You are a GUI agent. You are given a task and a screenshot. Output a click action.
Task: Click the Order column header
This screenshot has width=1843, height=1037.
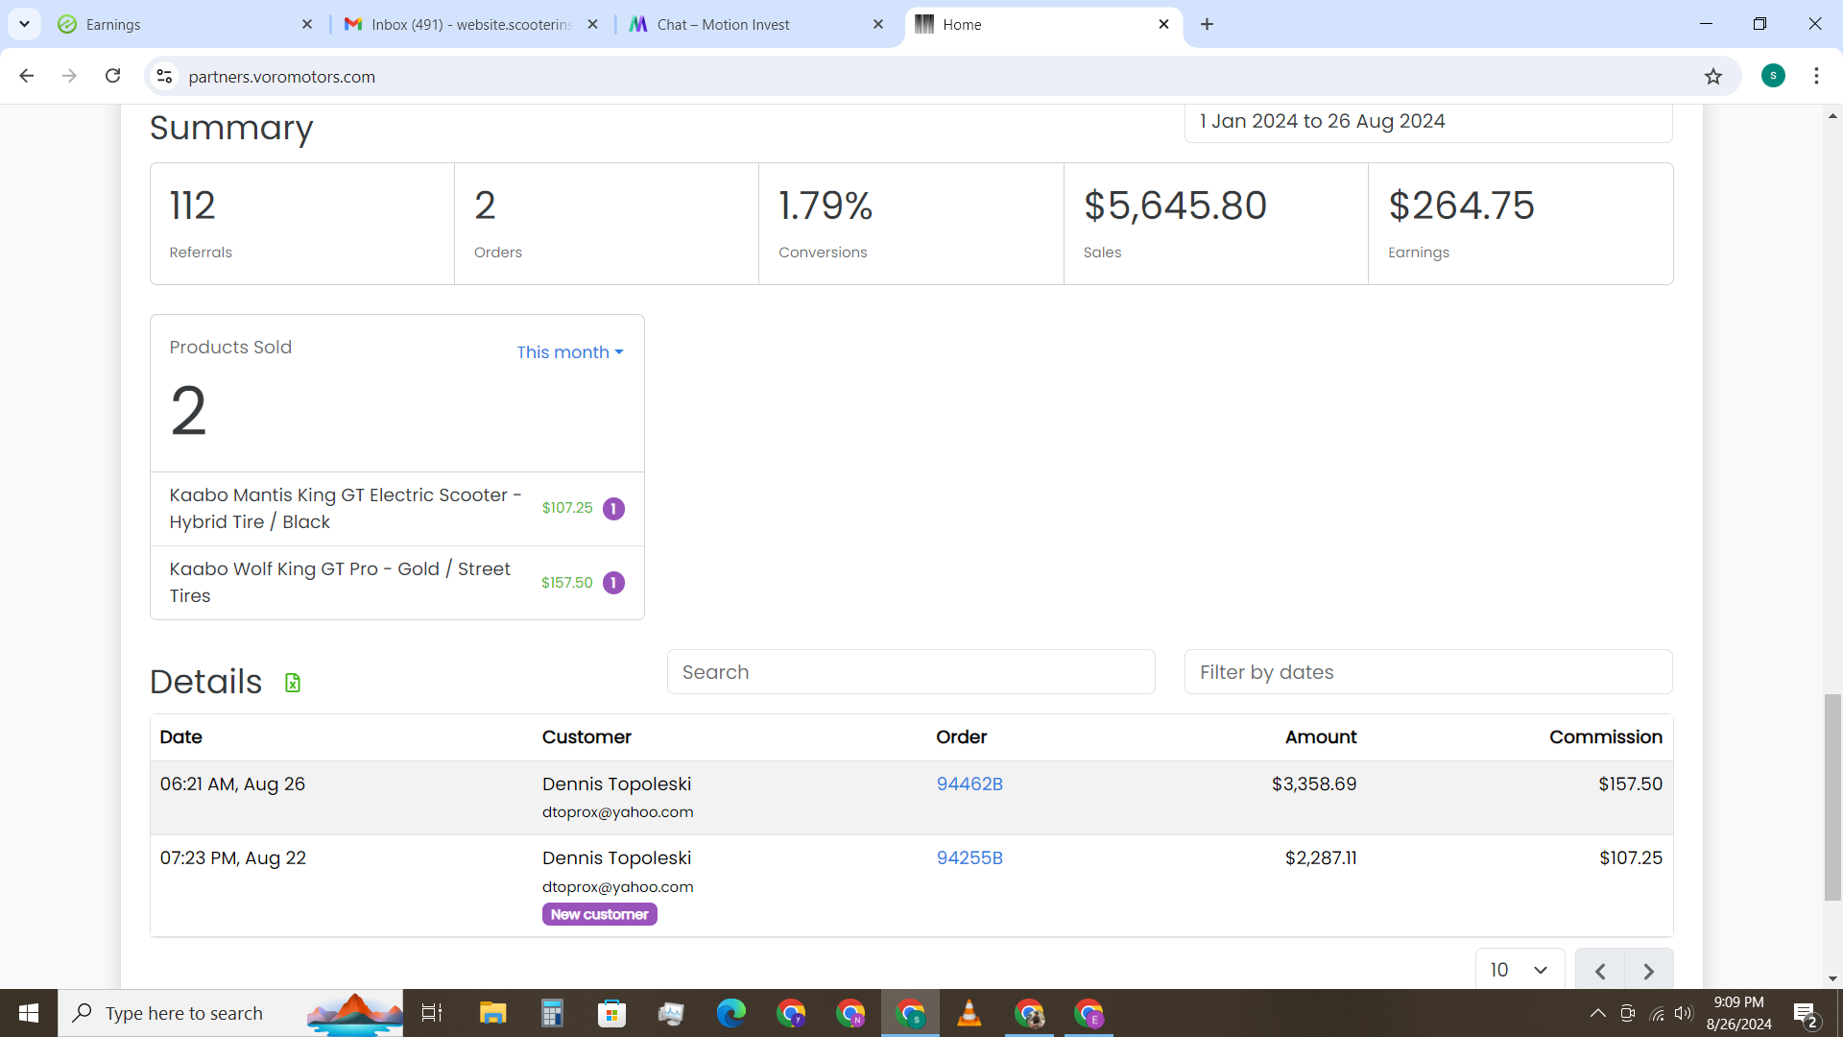962,737
